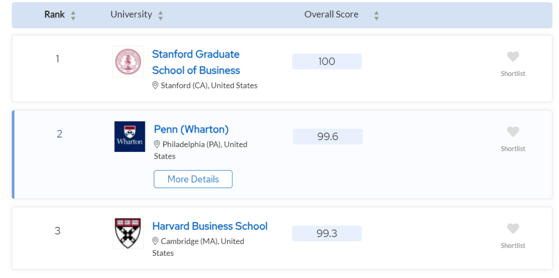Sort by Overall Score arrows
The height and width of the screenshot is (278, 559).
(x=376, y=16)
